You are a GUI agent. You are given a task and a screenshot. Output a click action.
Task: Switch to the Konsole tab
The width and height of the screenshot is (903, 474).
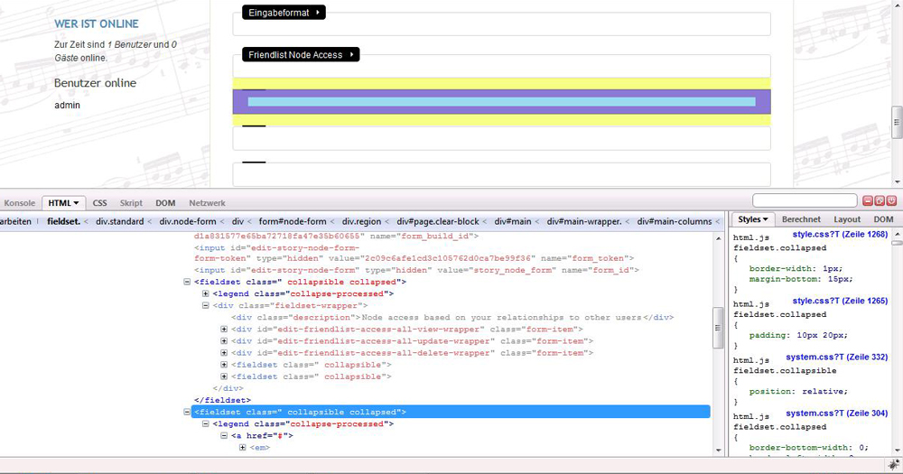pyautogui.click(x=19, y=203)
